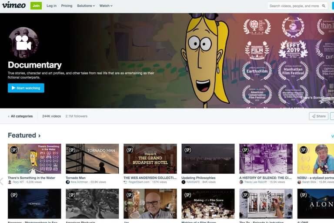
Task: Open the NOBU stylized portrait thumbnail
Action: coord(316,159)
